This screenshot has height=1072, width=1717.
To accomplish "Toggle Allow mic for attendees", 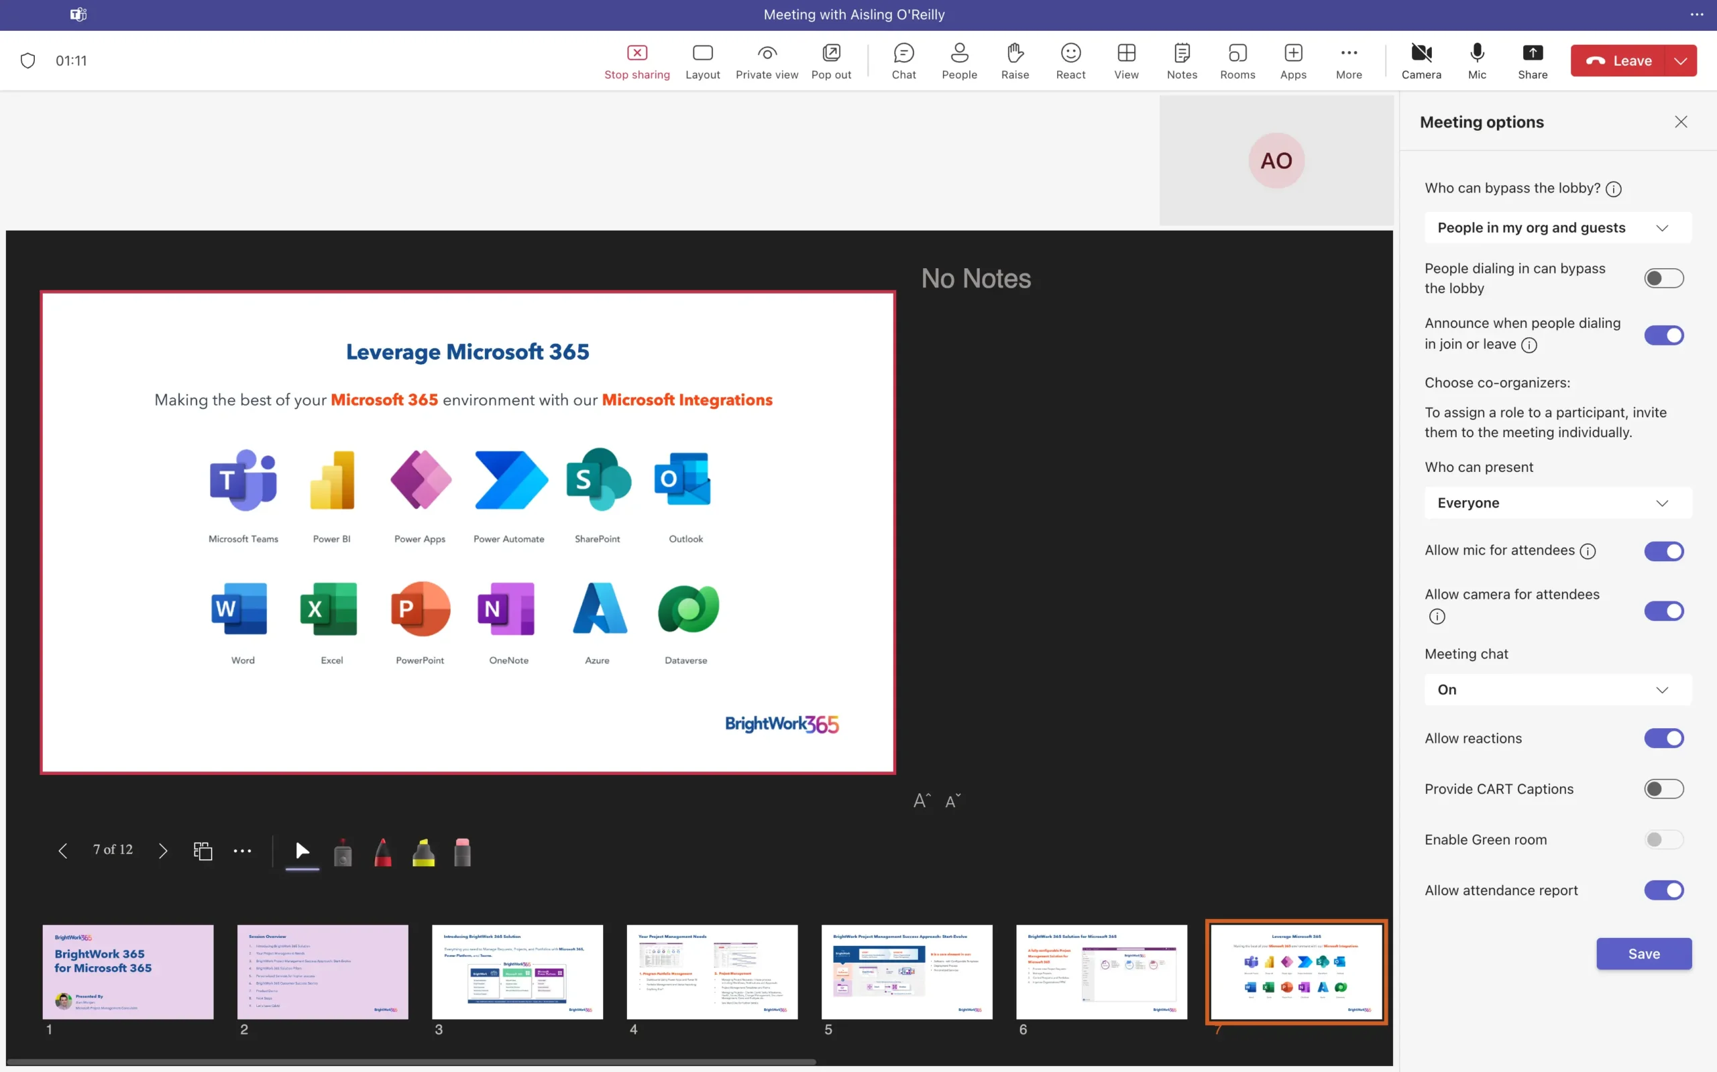I will tap(1663, 551).
